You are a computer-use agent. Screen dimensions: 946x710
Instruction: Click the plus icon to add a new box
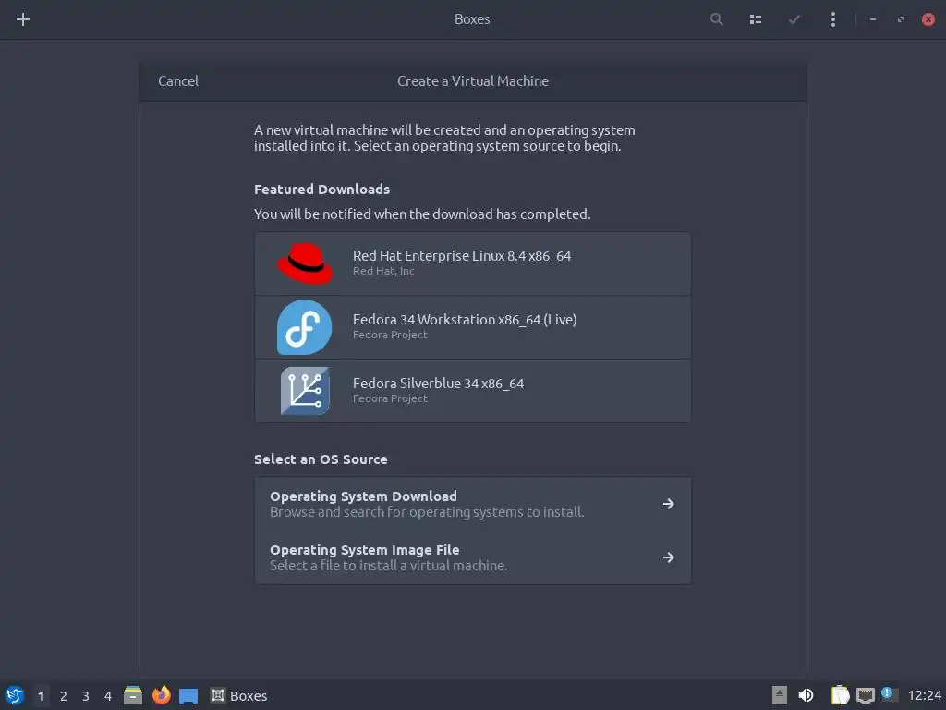click(23, 19)
